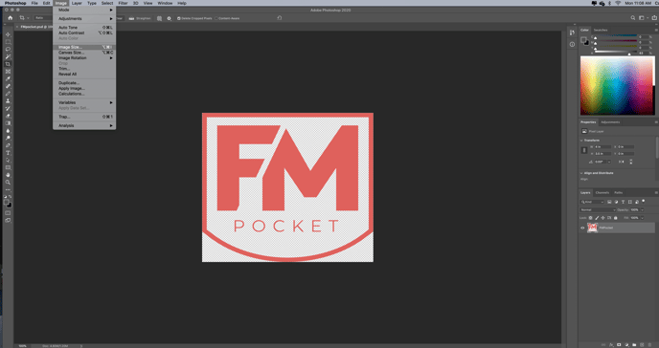Click the Add layer style fx icon
This screenshot has height=348, width=659.
pos(611,344)
